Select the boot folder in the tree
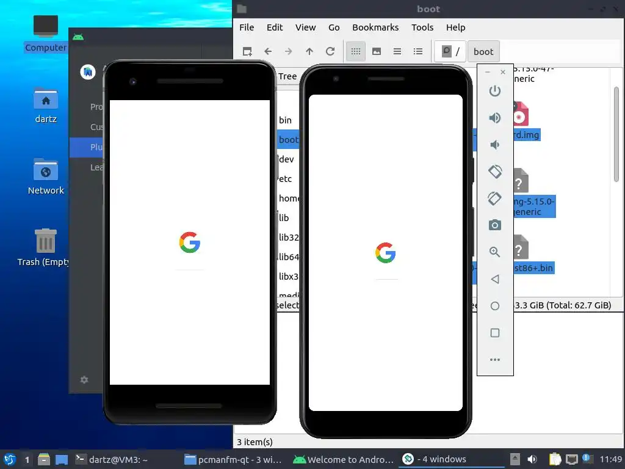 tap(288, 140)
